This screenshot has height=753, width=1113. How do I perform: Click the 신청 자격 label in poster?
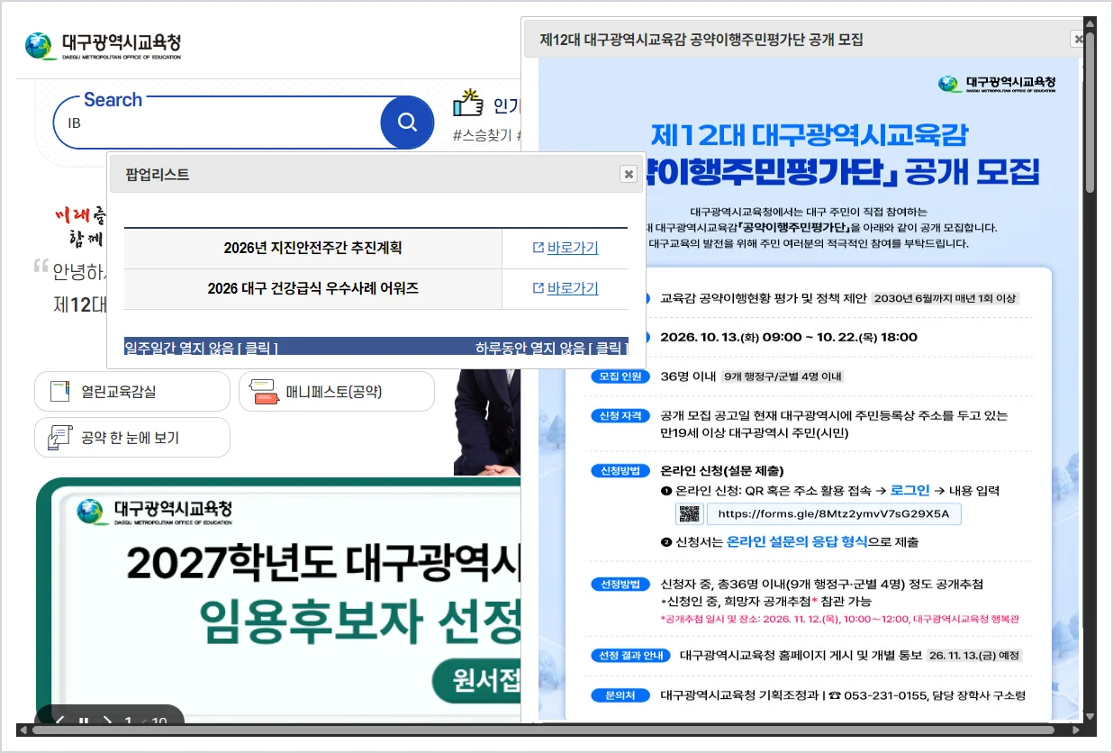[620, 416]
